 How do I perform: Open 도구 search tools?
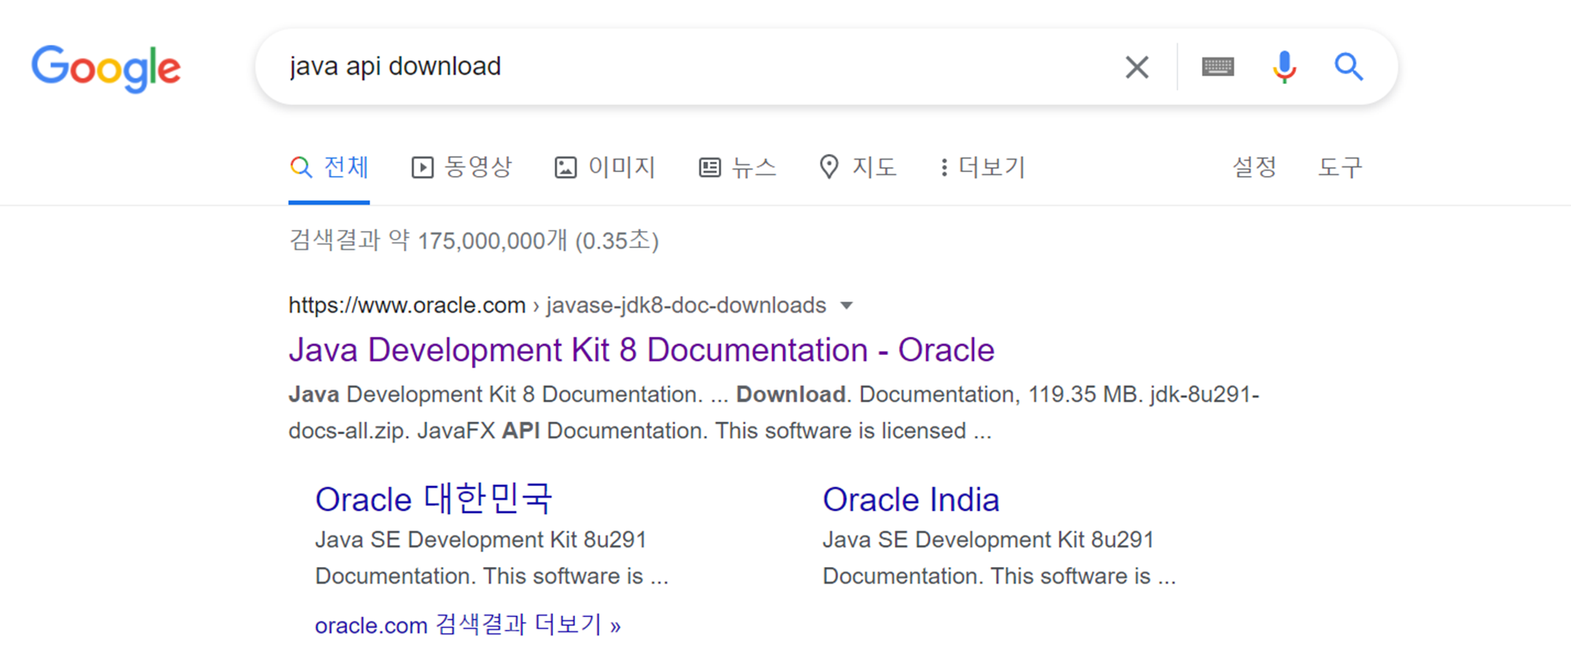click(1340, 166)
